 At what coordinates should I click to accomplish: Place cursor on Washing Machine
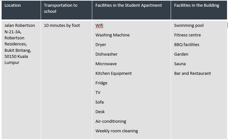pyautogui.click(x=112, y=35)
